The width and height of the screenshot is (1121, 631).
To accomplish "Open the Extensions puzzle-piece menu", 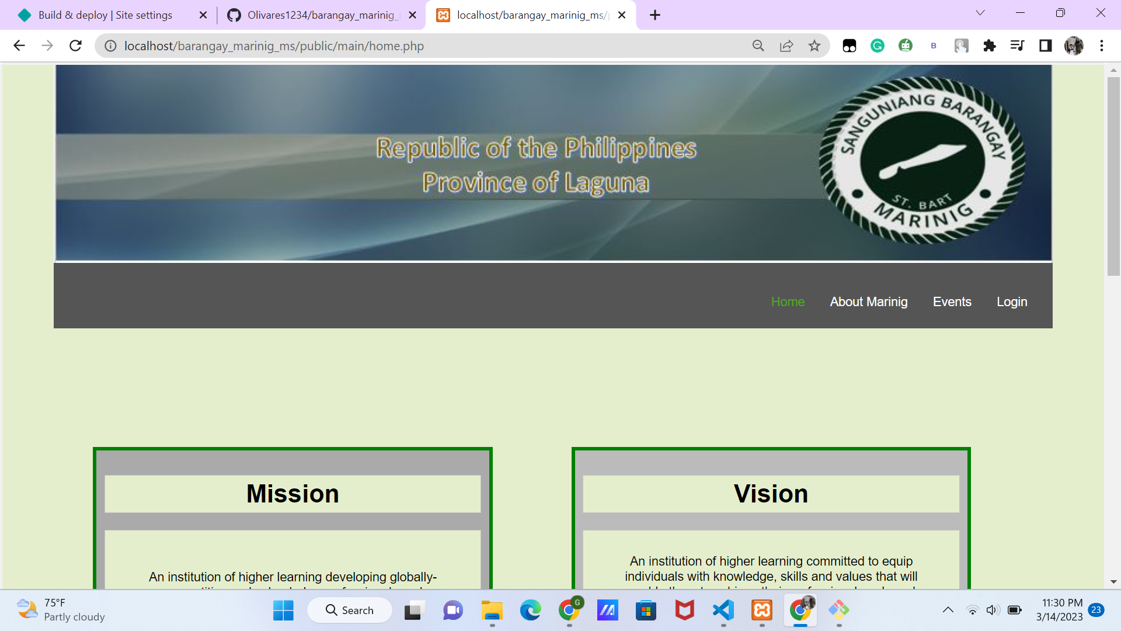I will (x=990, y=46).
